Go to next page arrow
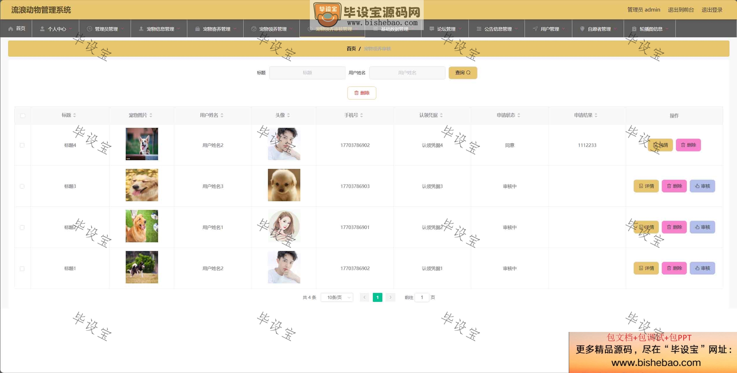Viewport: 737px width, 373px height. (x=390, y=297)
